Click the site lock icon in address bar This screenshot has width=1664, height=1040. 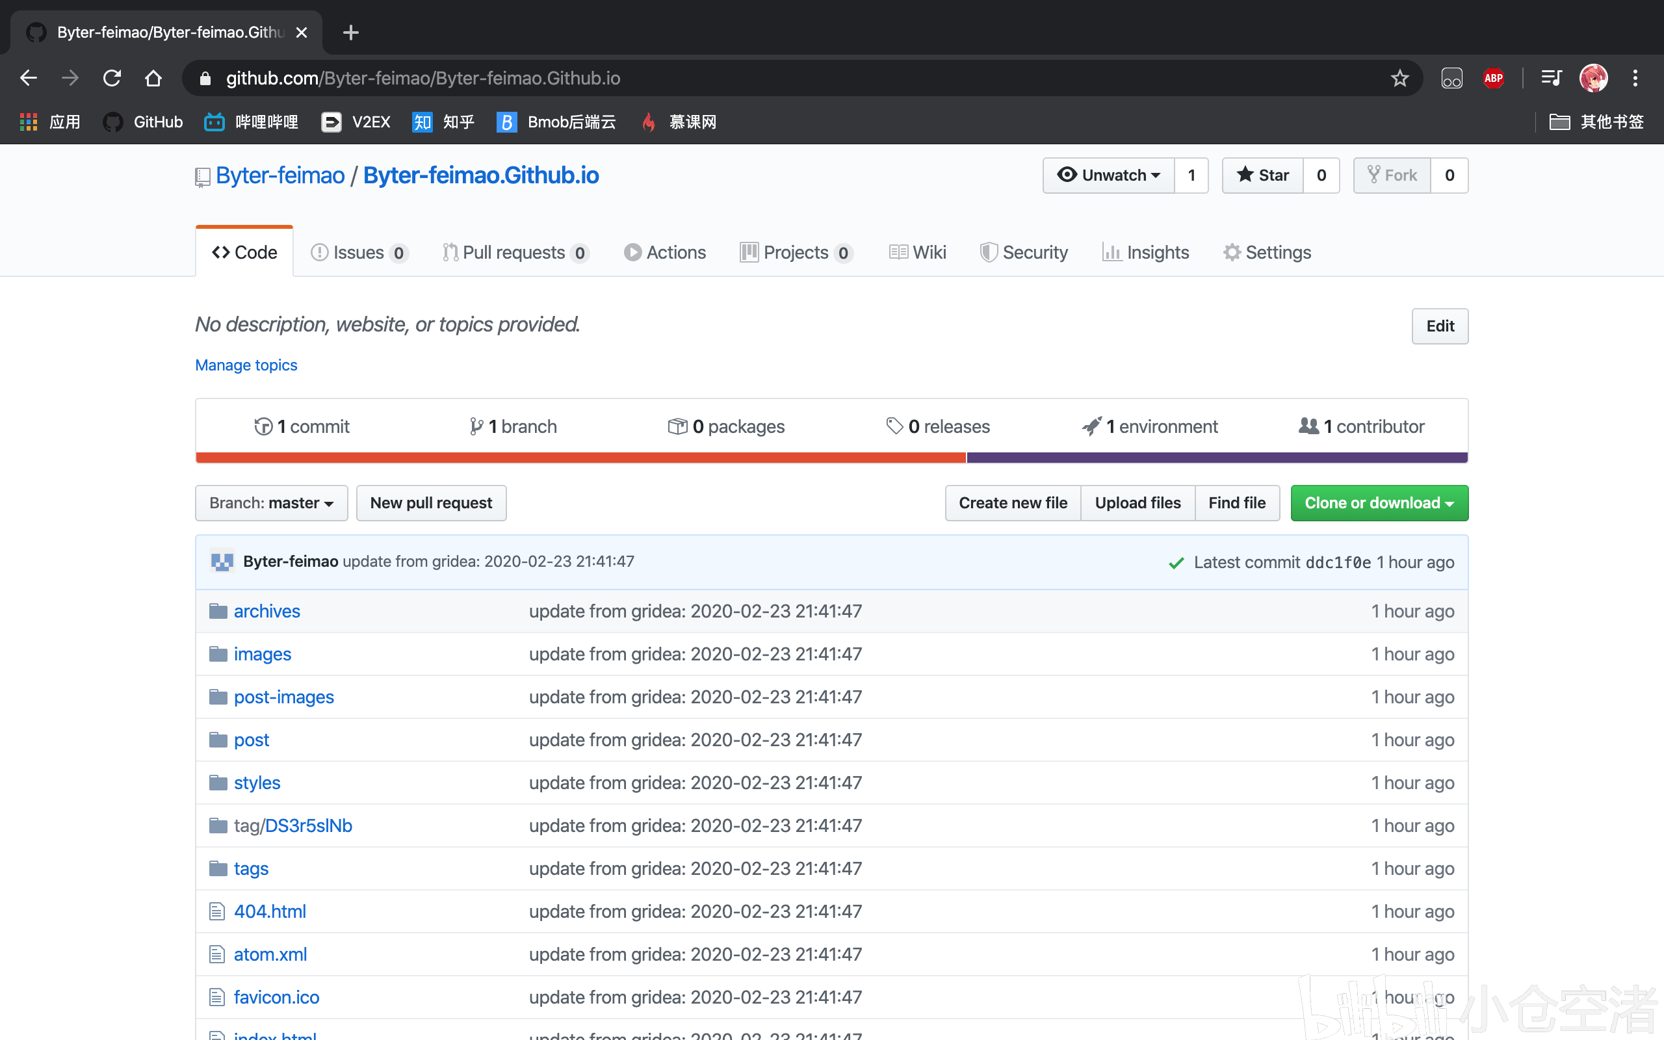click(x=204, y=79)
